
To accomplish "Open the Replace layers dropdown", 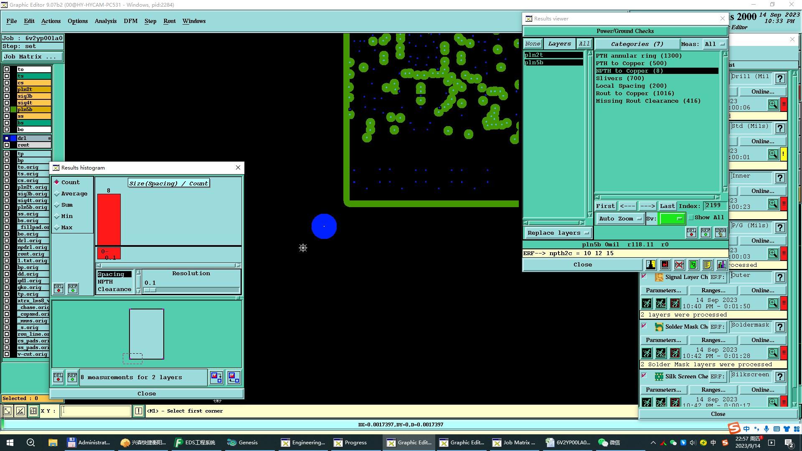I will pyautogui.click(x=558, y=233).
